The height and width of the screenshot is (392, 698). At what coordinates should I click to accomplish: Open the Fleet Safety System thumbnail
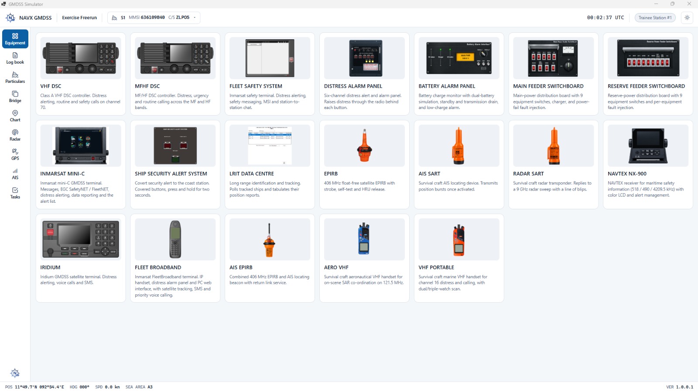tap(270, 58)
